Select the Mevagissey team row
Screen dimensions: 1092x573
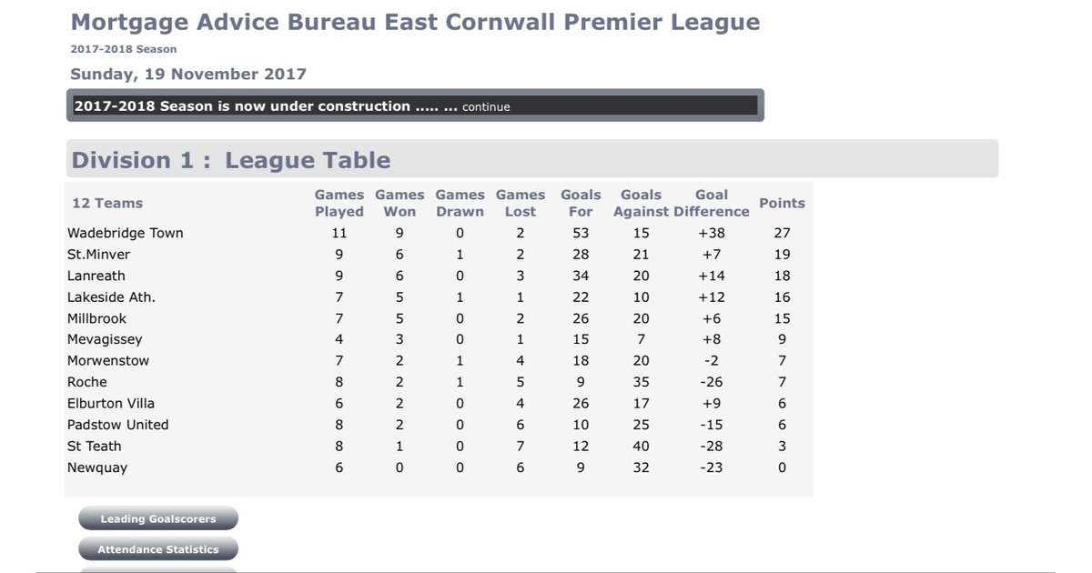(103, 339)
